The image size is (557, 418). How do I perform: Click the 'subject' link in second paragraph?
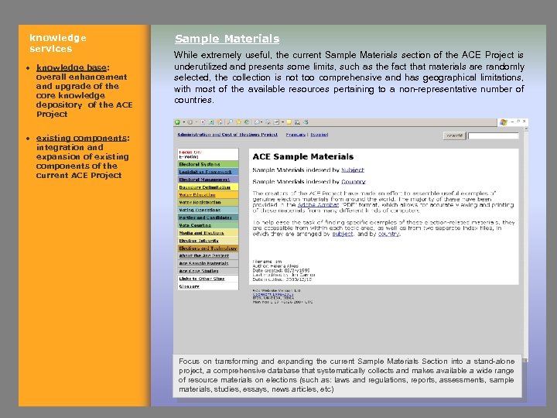pyautogui.click(x=343, y=234)
